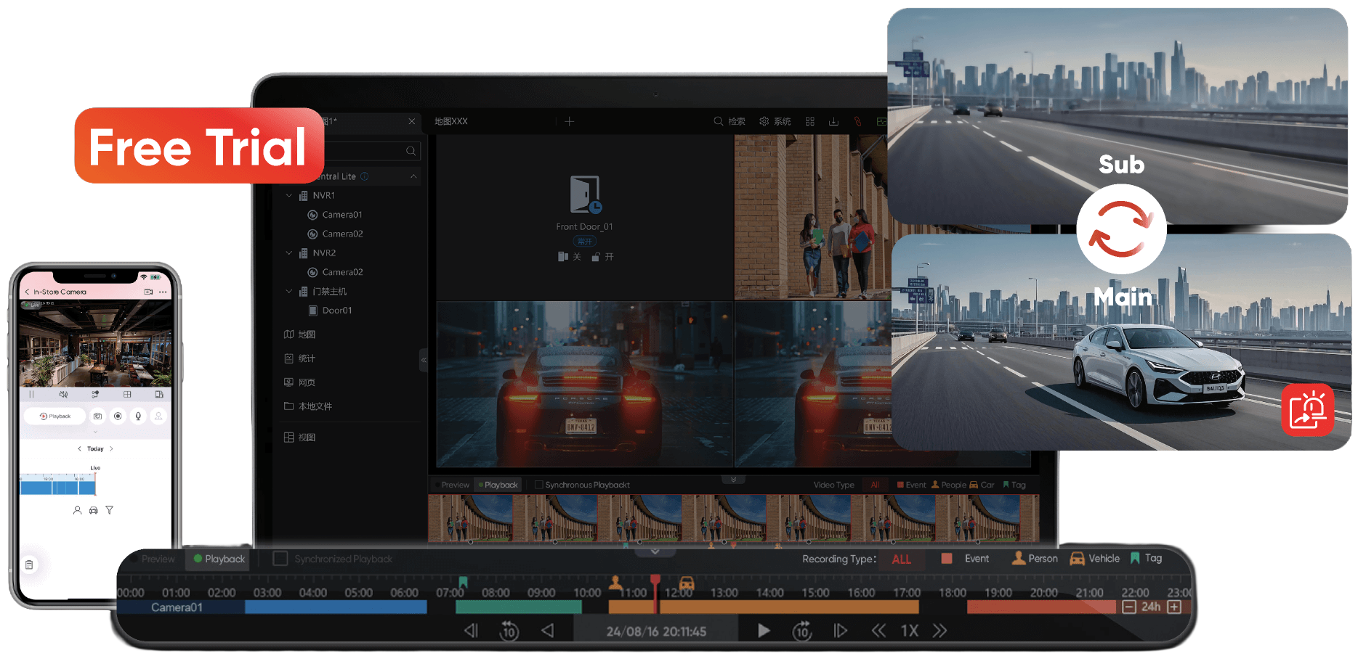Skip forward 10 seconds
The image size is (1358, 661).
802,631
